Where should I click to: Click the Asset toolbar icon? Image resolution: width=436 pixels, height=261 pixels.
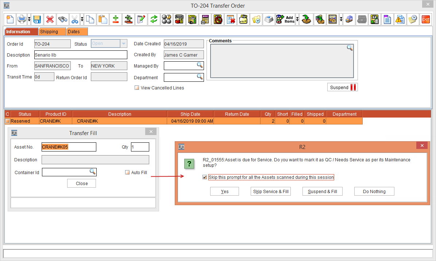[179, 19]
